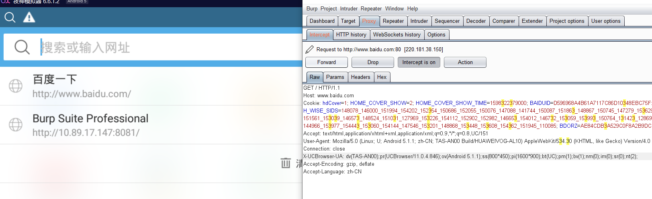Click the warning triangle icon in emulator top bar

click(x=29, y=17)
